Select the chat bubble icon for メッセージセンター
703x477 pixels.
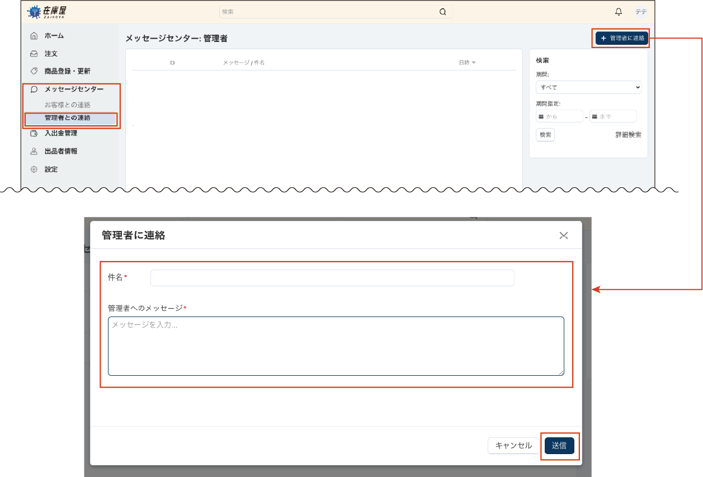(34, 89)
